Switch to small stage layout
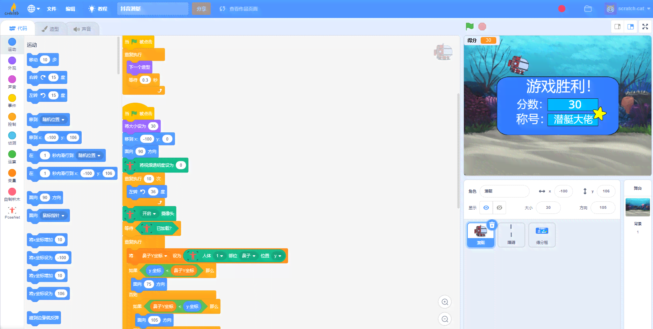The image size is (653, 329). pyautogui.click(x=617, y=27)
